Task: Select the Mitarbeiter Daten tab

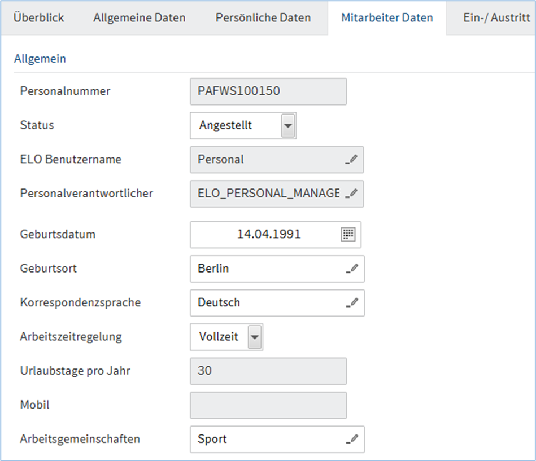Action: (387, 17)
